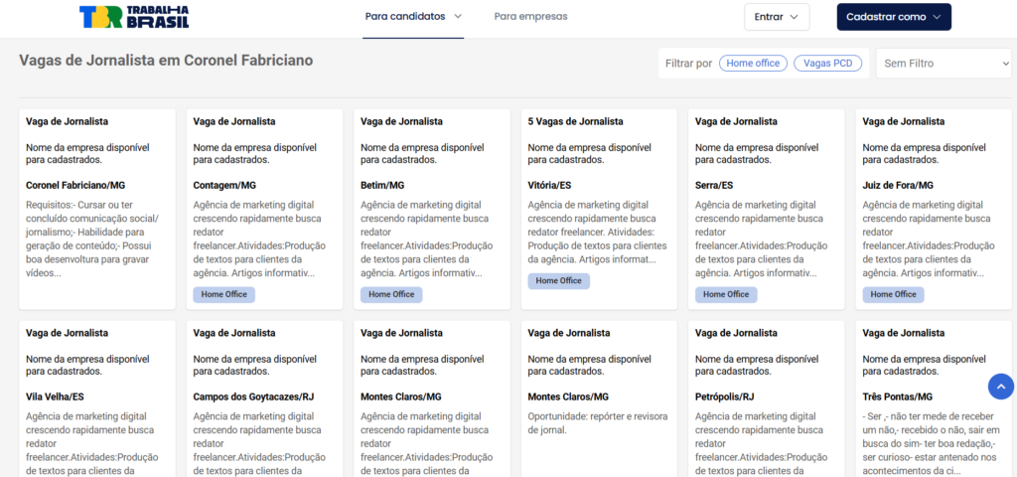Click the Filtrar por label
Image resolution: width=1017 pixels, height=477 pixels.
tap(688, 64)
